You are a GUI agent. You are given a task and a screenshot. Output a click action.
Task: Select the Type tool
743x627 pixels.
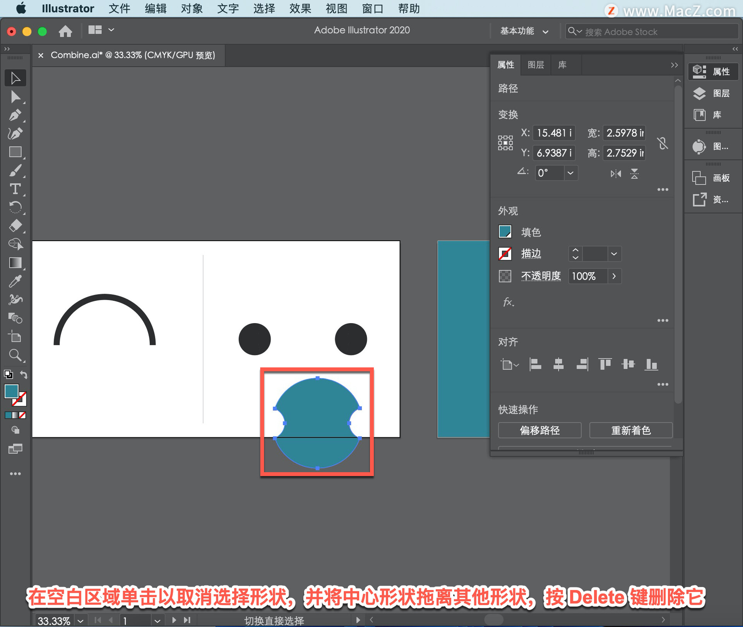click(15, 189)
